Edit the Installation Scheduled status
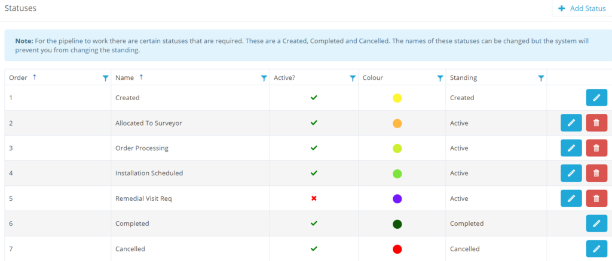This screenshot has width=612, height=261. tap(571, 173)
